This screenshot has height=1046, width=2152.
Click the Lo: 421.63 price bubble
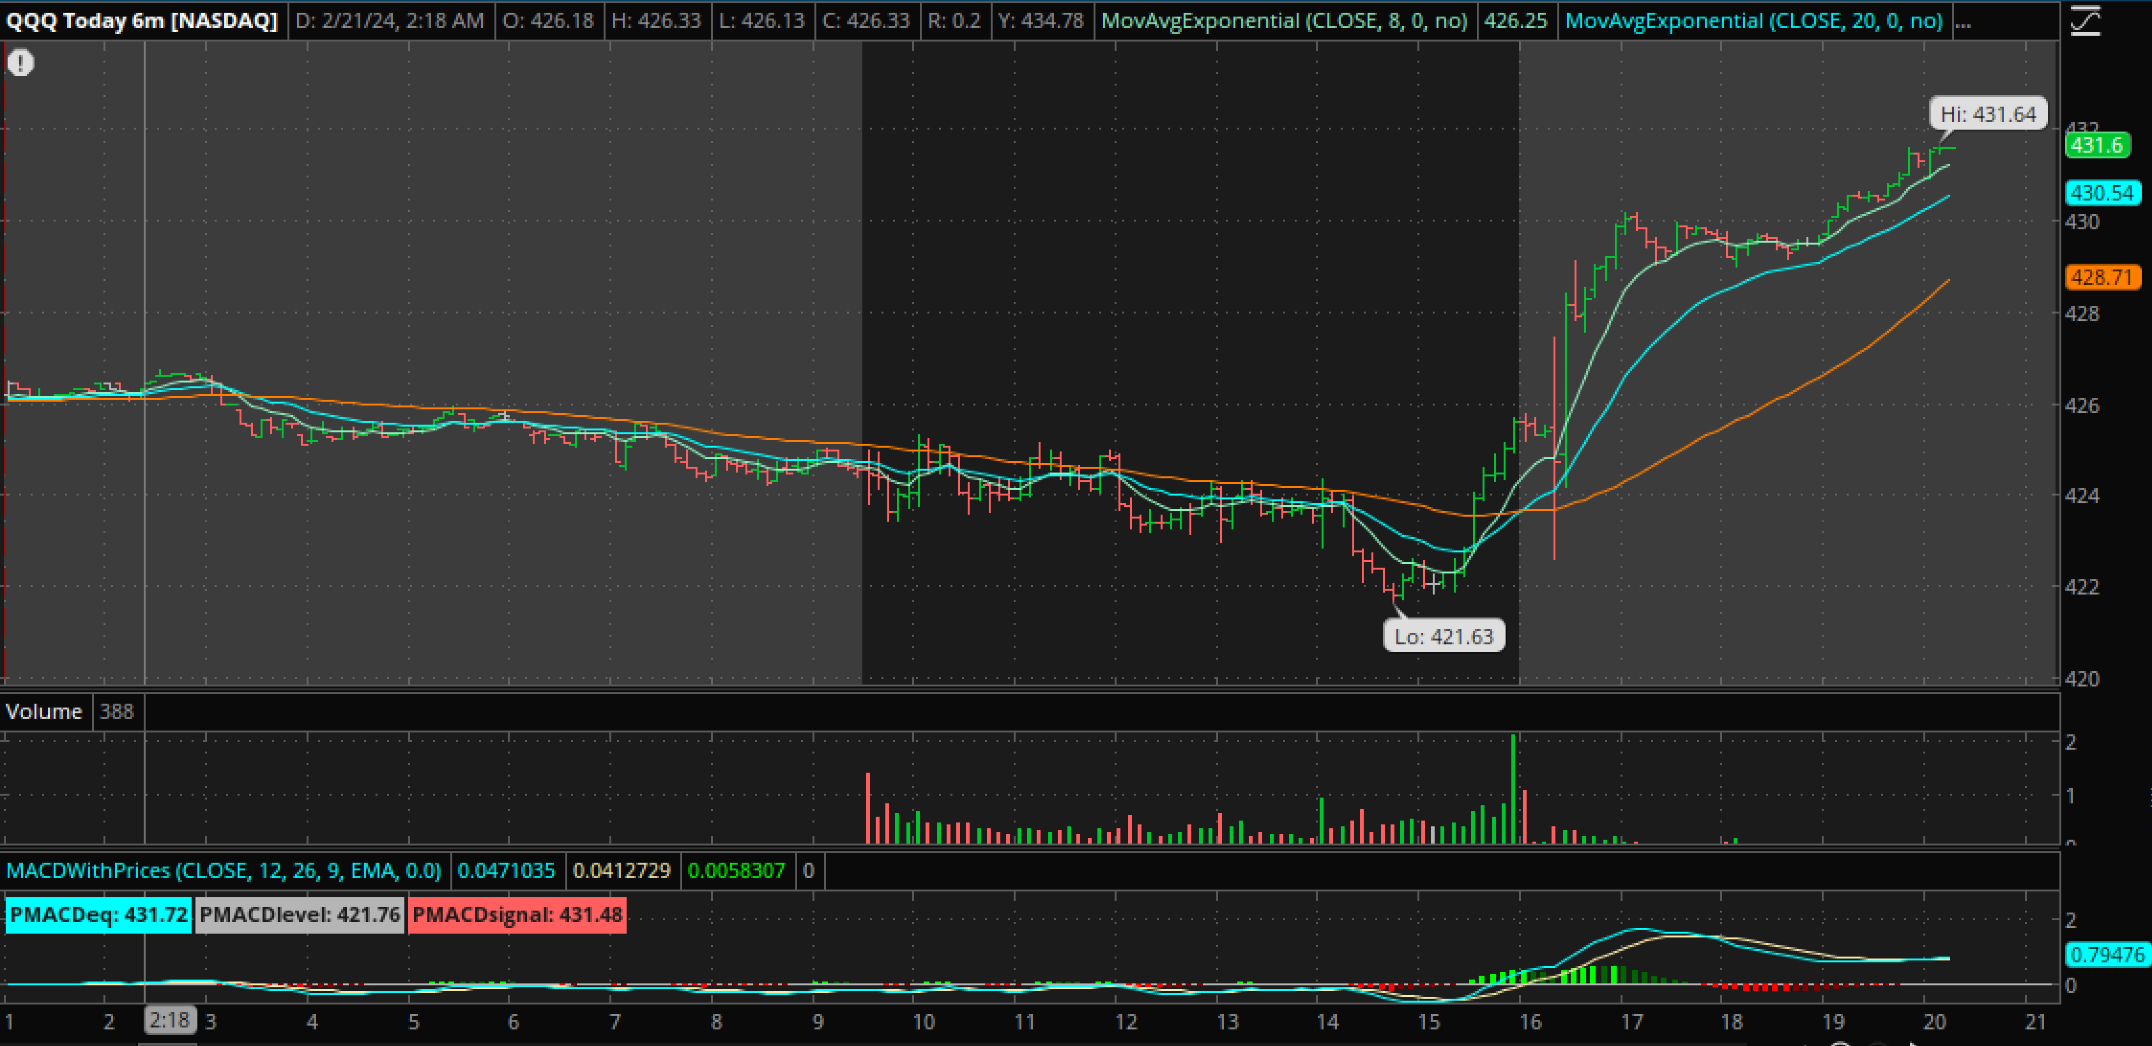click(x=1443, y=637)
